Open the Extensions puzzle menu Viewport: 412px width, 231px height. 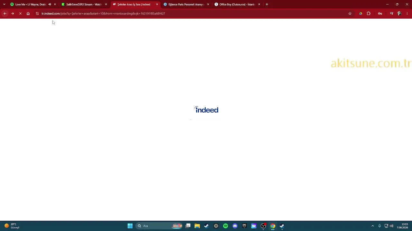(x=369, y=13)
